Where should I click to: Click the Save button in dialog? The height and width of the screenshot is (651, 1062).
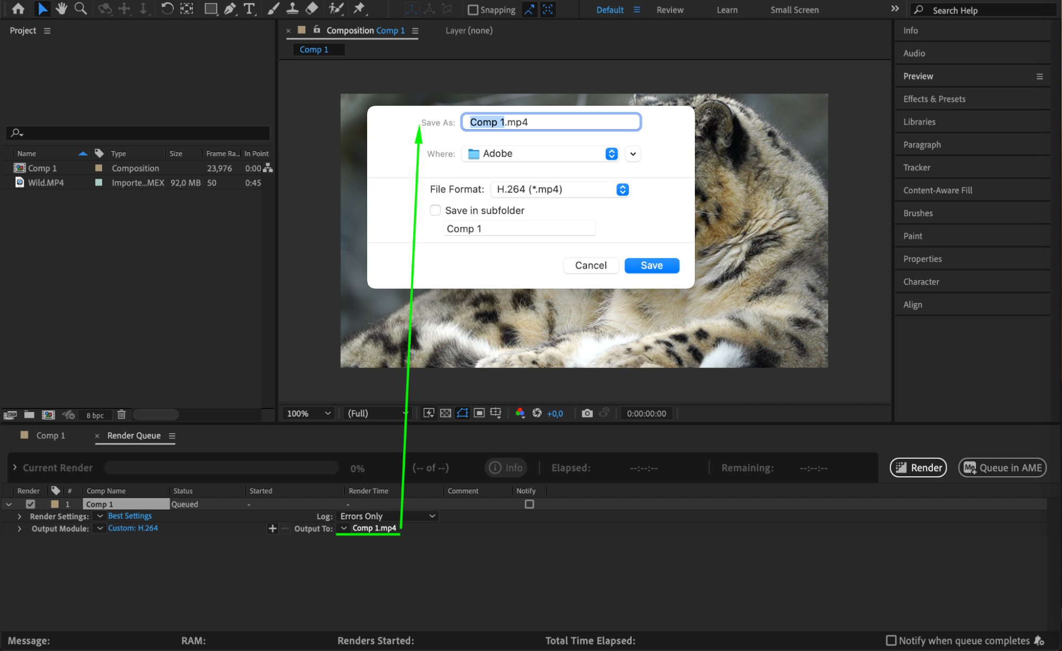(x=651, y=265)
